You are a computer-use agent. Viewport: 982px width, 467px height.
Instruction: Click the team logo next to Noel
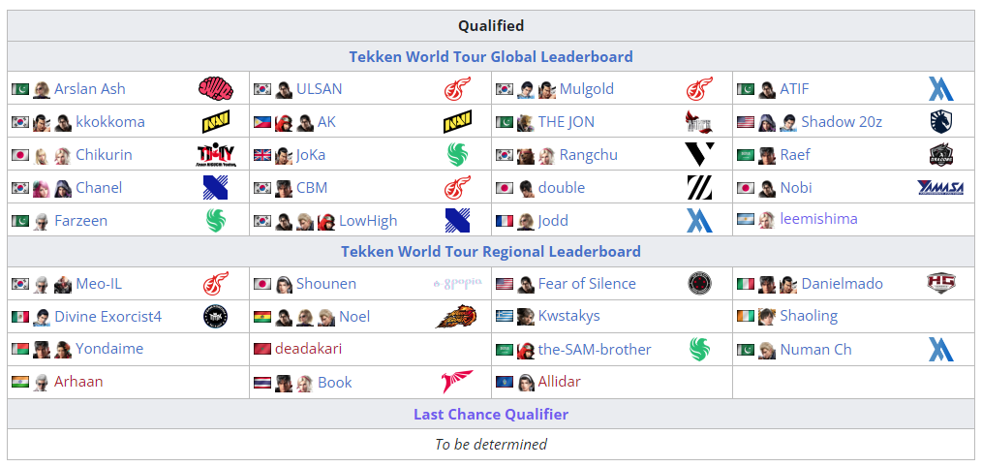pyautogui.click(x=456, y=317)
